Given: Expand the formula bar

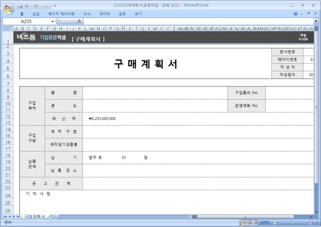Looking at the screenshot, I should 316,21.
